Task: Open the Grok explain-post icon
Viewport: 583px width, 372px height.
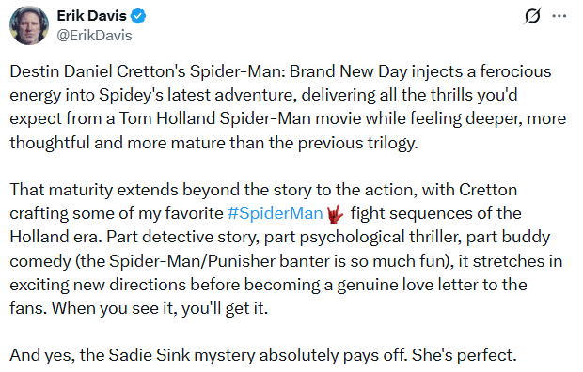Action: [532, 16]
